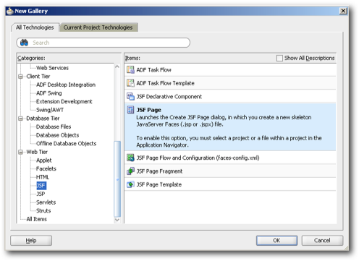Choose JSF Page Flow and Configuration text
359x261 pixels.
pos(198,158)
